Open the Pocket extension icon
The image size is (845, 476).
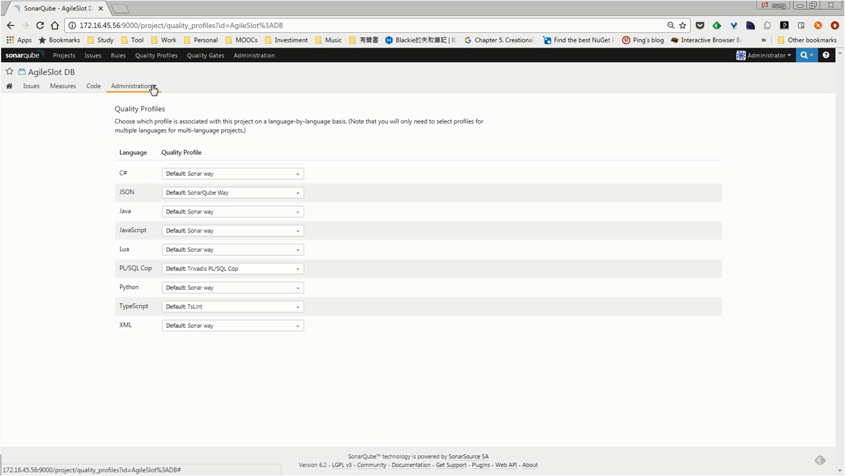coord(700,25)
